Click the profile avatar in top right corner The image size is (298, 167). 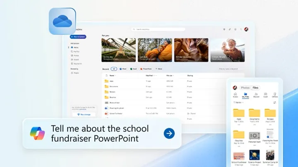[246, 29]
